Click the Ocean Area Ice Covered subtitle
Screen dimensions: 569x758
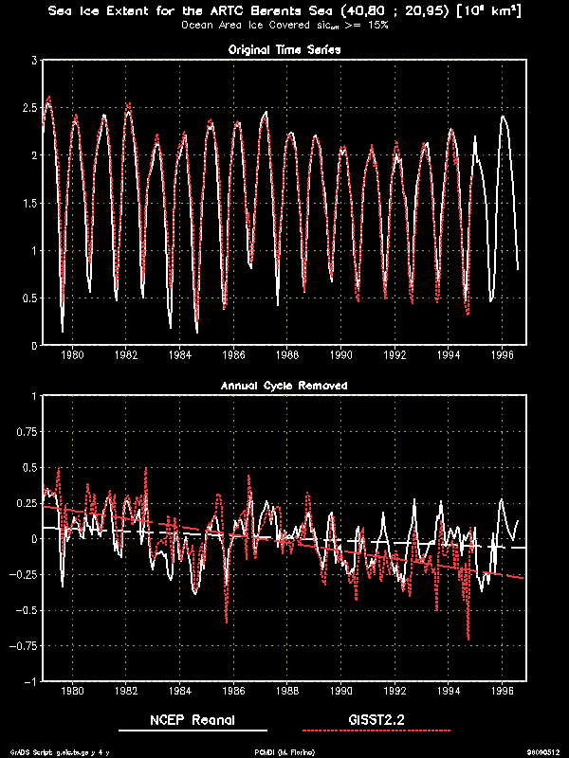point(284,26)
